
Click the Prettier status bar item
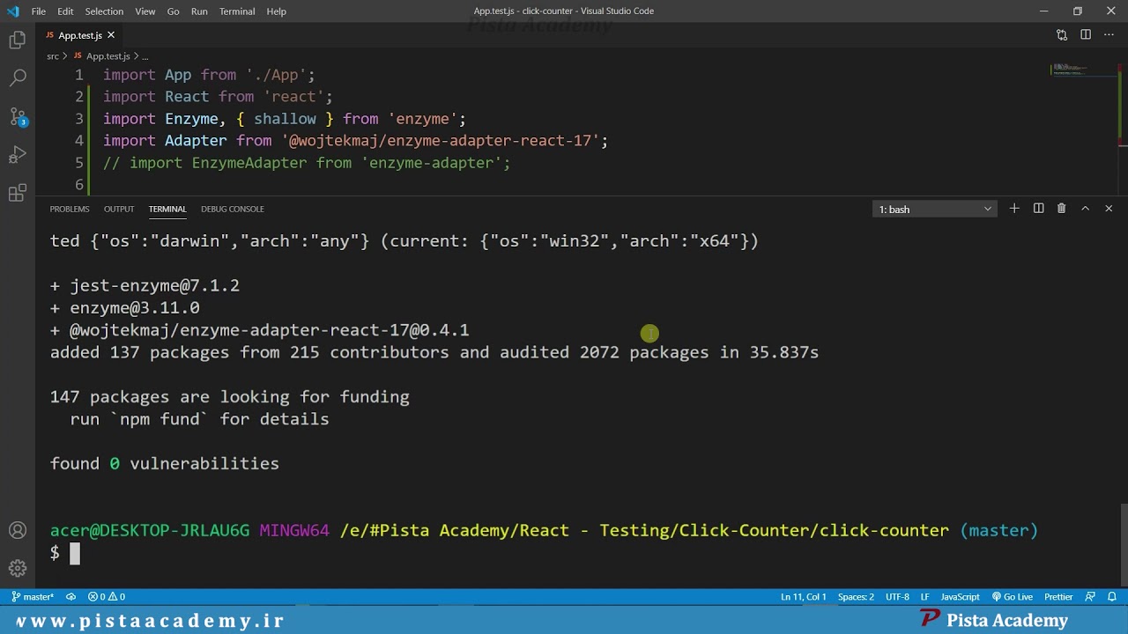(1058, 597)
